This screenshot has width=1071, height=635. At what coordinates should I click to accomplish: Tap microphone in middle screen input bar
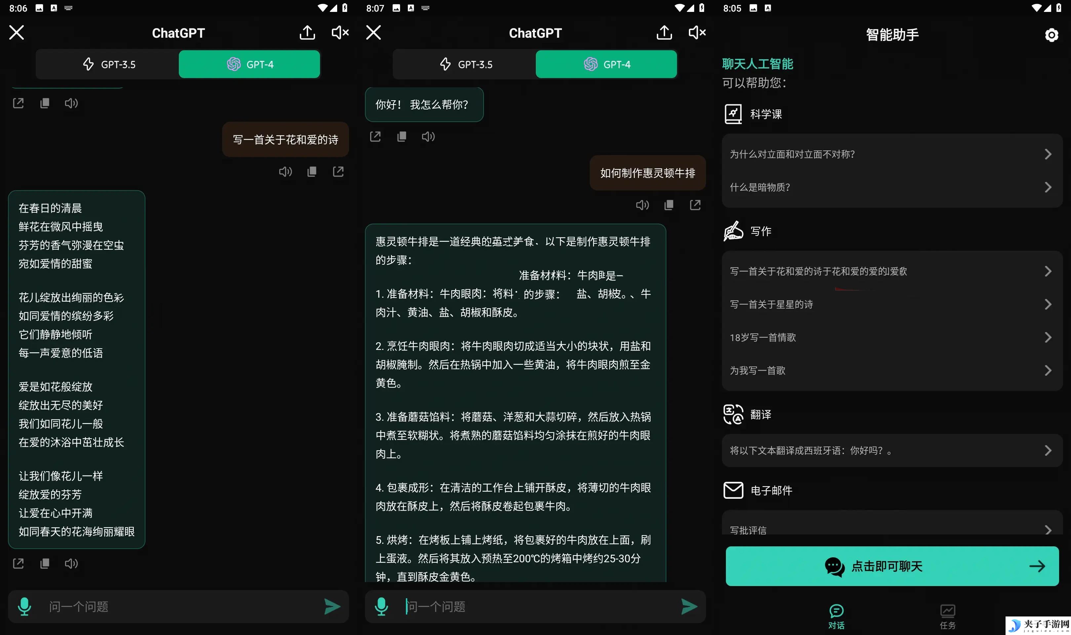coord(381,606)
